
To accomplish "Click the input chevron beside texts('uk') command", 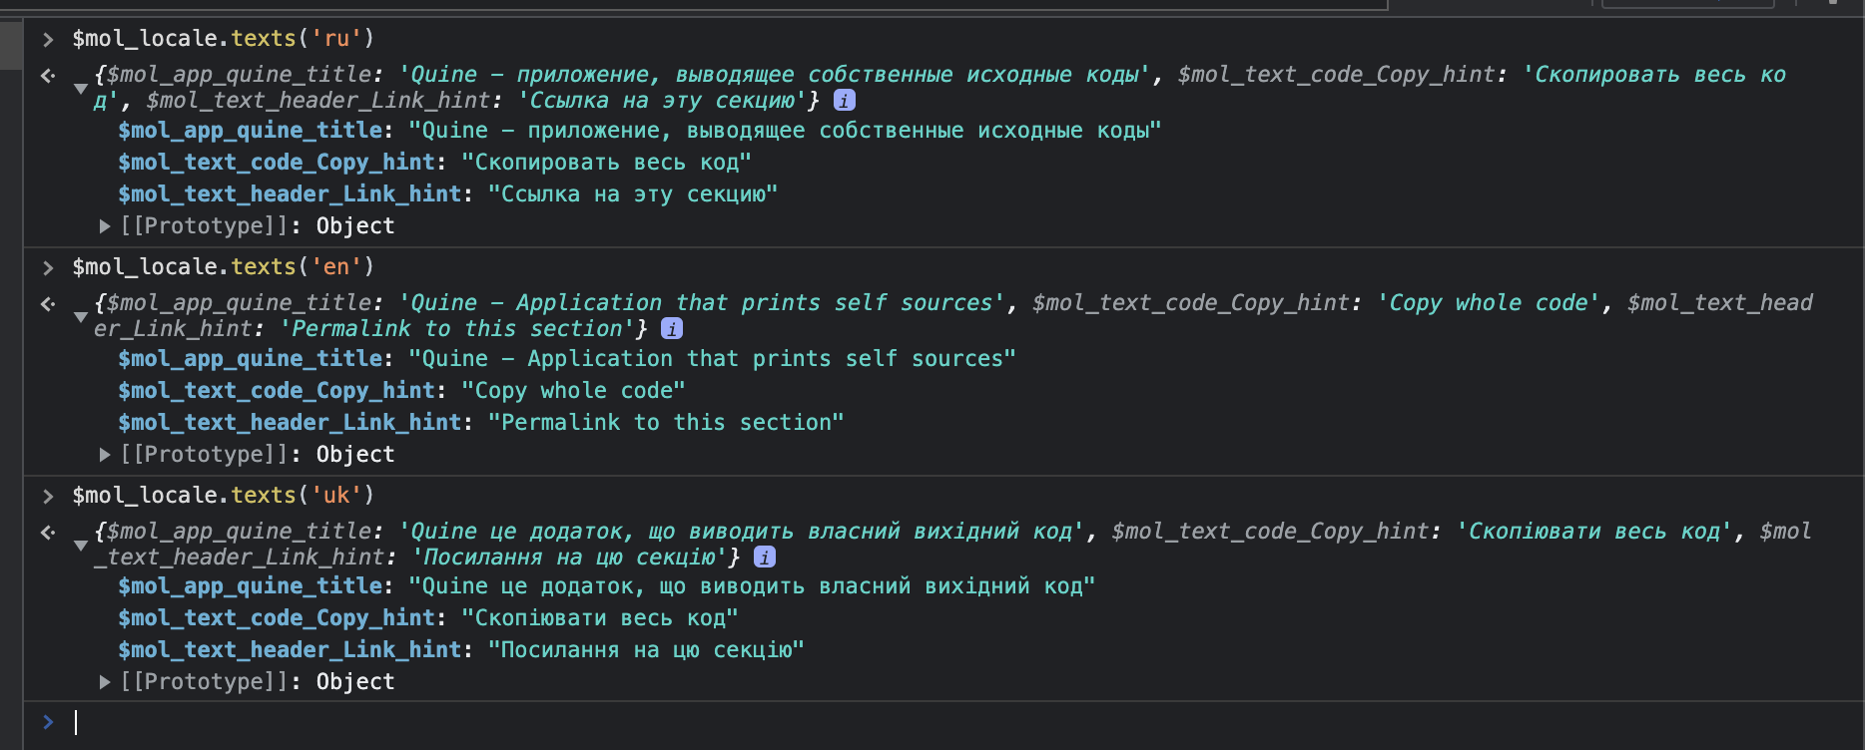I will (x=48, y=496).
